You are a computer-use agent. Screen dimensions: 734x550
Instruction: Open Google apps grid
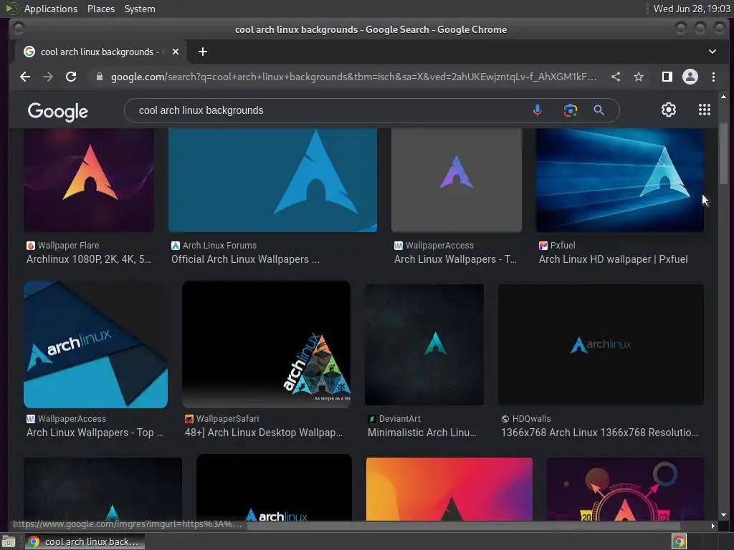(705, 110)
